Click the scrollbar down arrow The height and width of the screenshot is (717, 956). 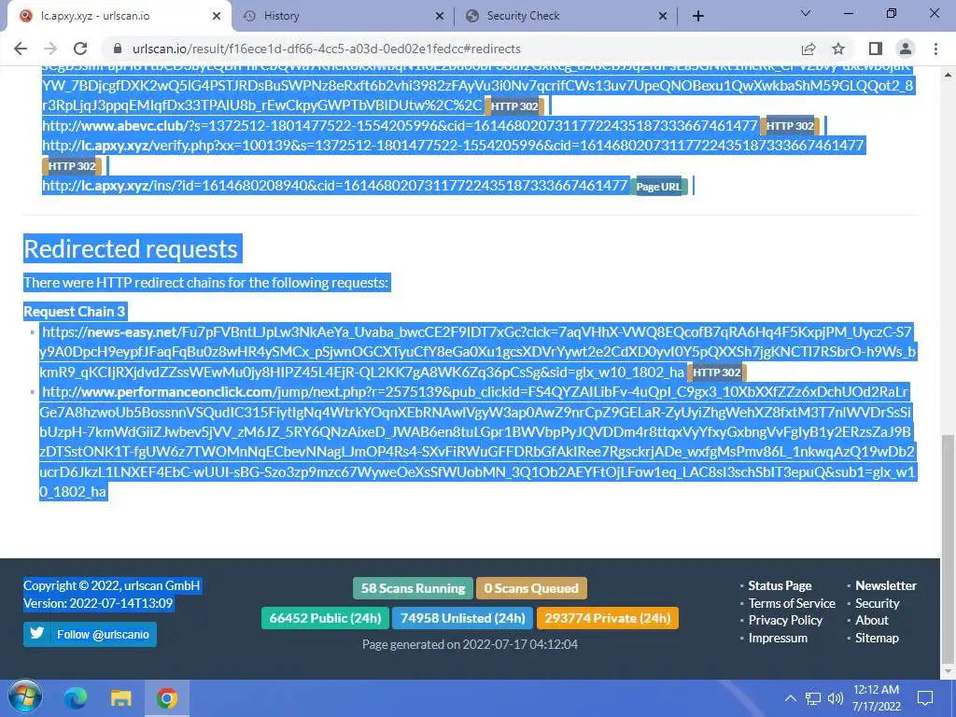(948, 672)
